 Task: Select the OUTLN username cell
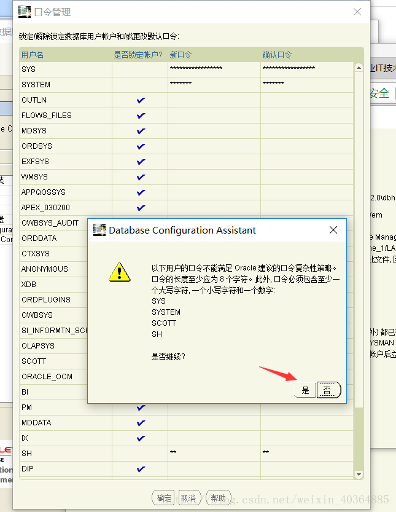click(x=66, y=100)
